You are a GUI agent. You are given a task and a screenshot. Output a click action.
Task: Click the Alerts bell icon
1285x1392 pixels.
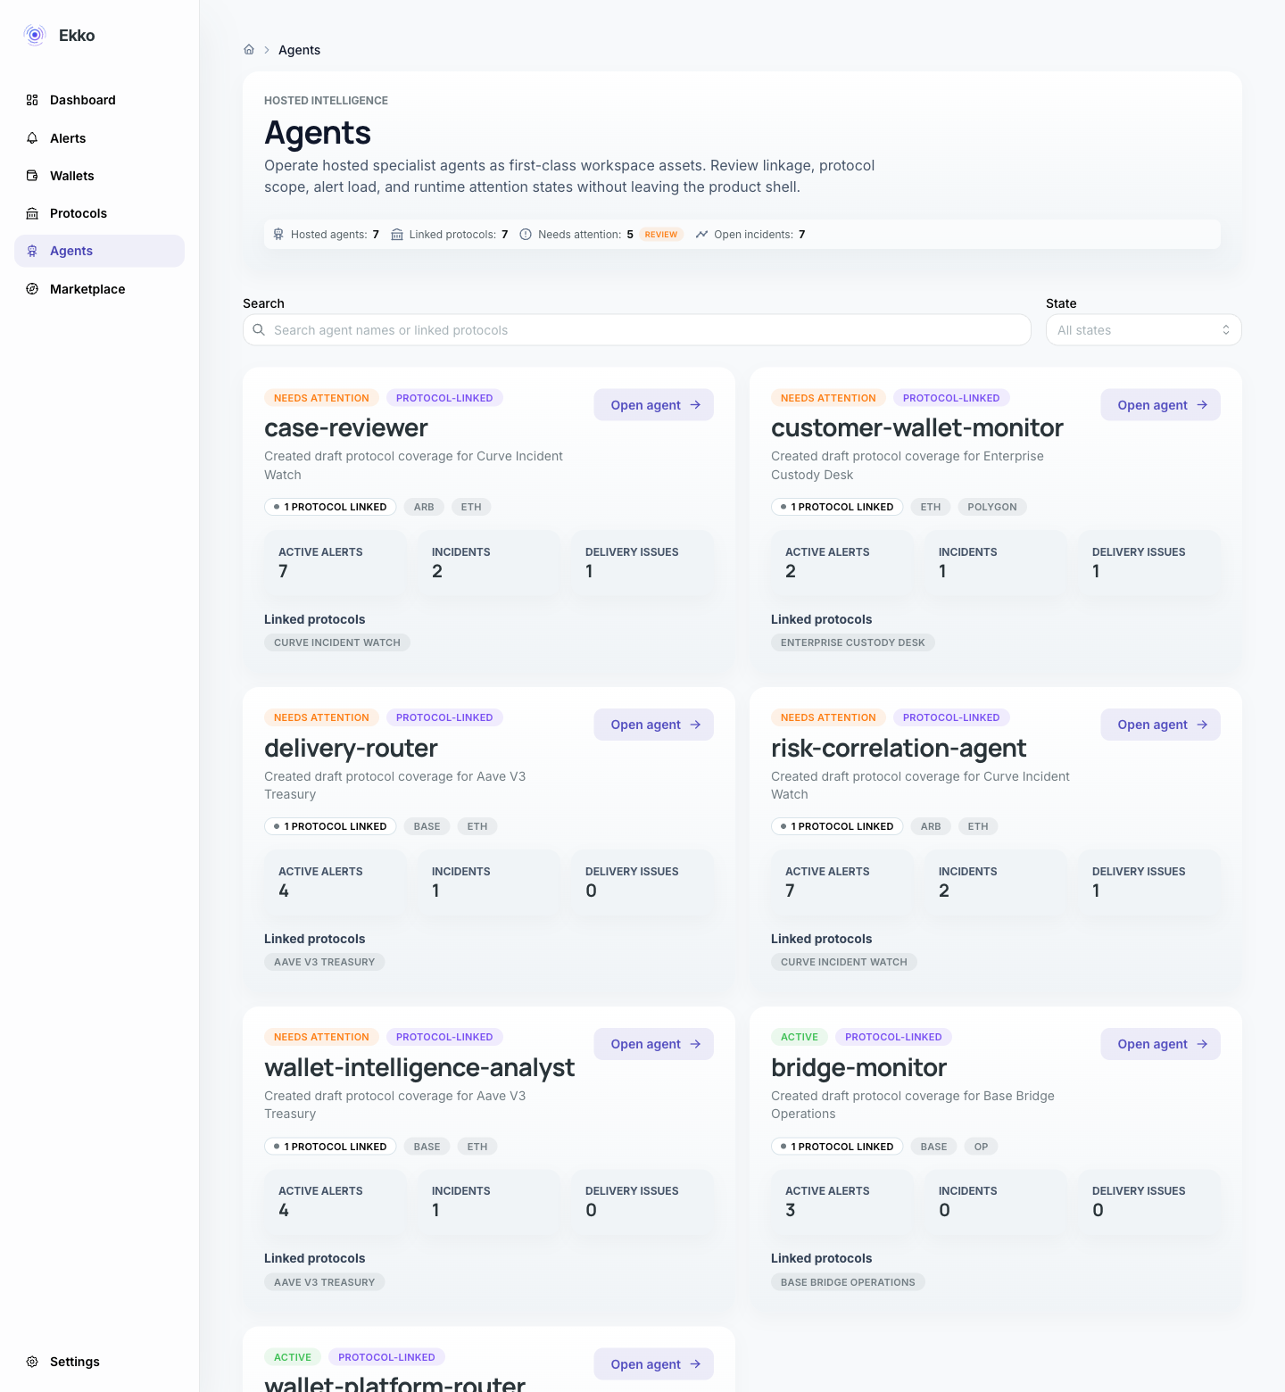32,138
